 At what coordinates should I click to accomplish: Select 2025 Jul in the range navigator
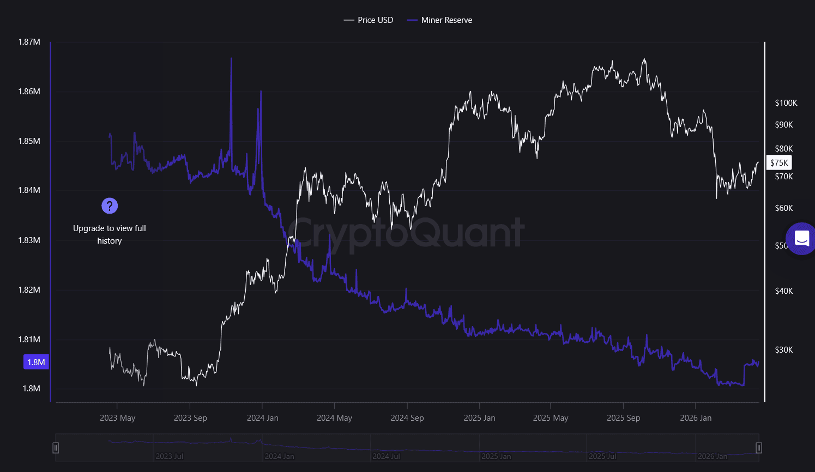[602, 456]
